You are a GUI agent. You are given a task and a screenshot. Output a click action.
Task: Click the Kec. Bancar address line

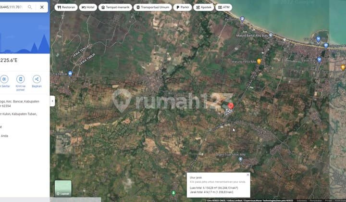(x=20, y=103)
